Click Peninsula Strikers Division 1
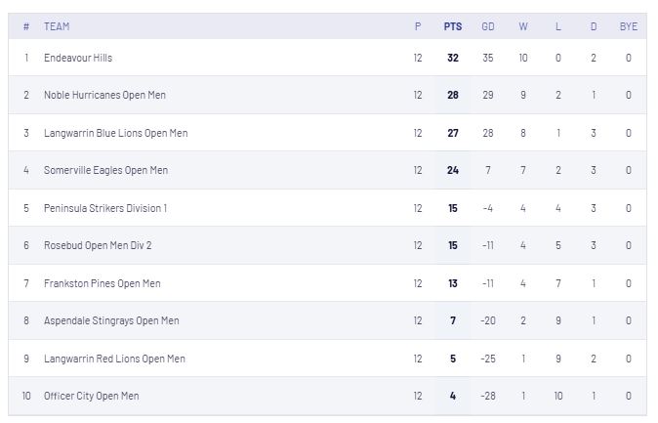This screenshot has width=658, height=423. [105, 208]
